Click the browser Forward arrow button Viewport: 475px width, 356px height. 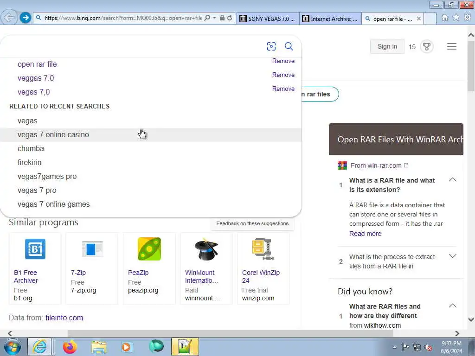(26, 18)
